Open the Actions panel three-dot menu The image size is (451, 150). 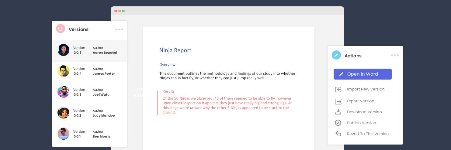click(x=395, y=55)
